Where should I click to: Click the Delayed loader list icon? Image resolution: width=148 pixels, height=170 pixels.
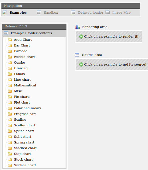tap(73, 13)
